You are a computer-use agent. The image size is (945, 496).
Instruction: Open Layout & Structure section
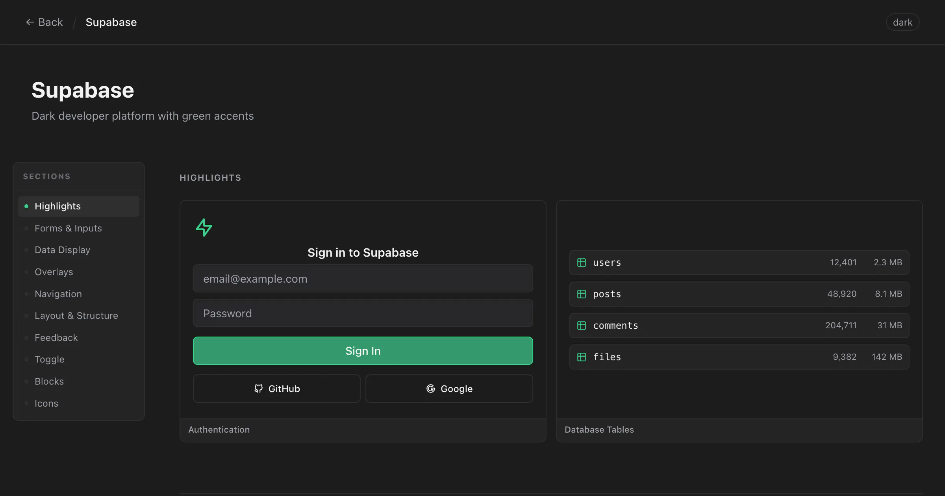point(79,316)
